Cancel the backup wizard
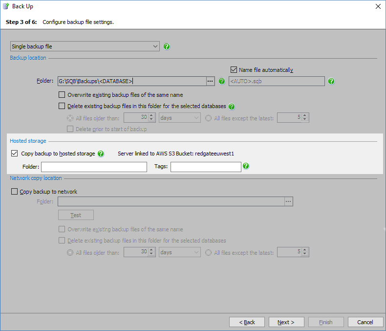 tap(365, 322)
